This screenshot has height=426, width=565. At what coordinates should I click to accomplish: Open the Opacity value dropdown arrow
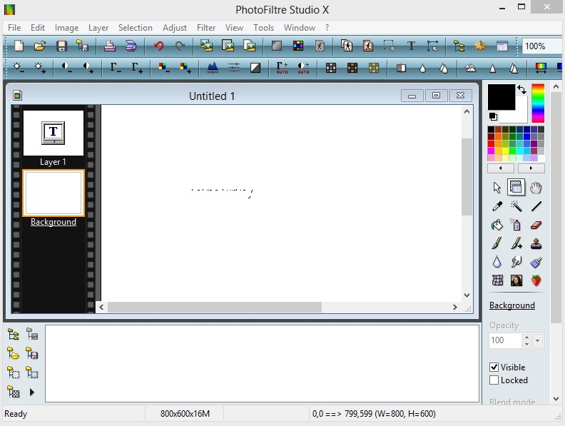538,341
